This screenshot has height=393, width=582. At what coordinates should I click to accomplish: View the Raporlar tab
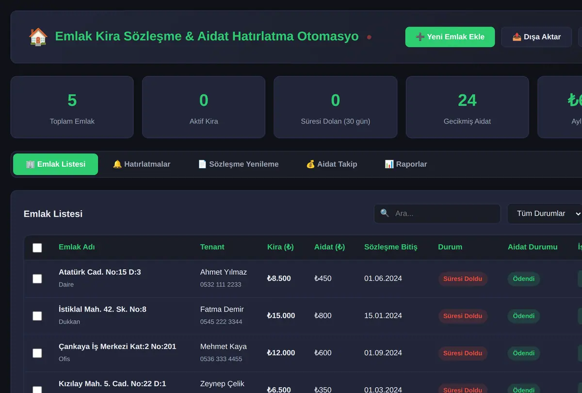(x=406, y=164)
